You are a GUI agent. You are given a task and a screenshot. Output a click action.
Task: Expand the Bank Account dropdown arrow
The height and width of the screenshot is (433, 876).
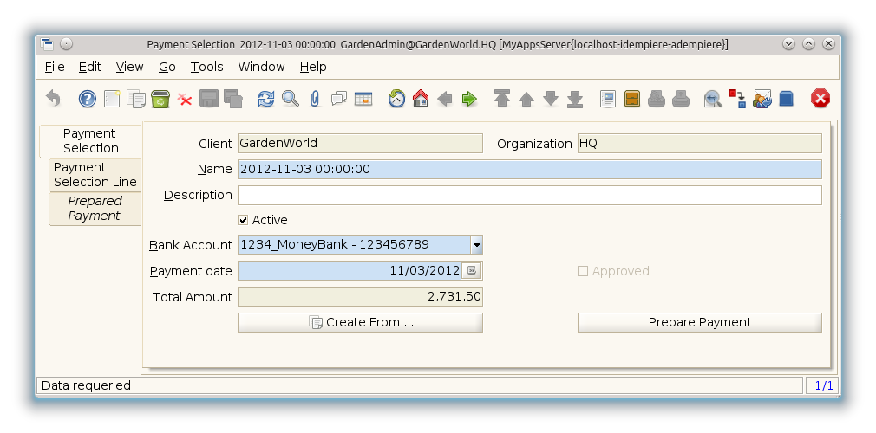[476, 245]
